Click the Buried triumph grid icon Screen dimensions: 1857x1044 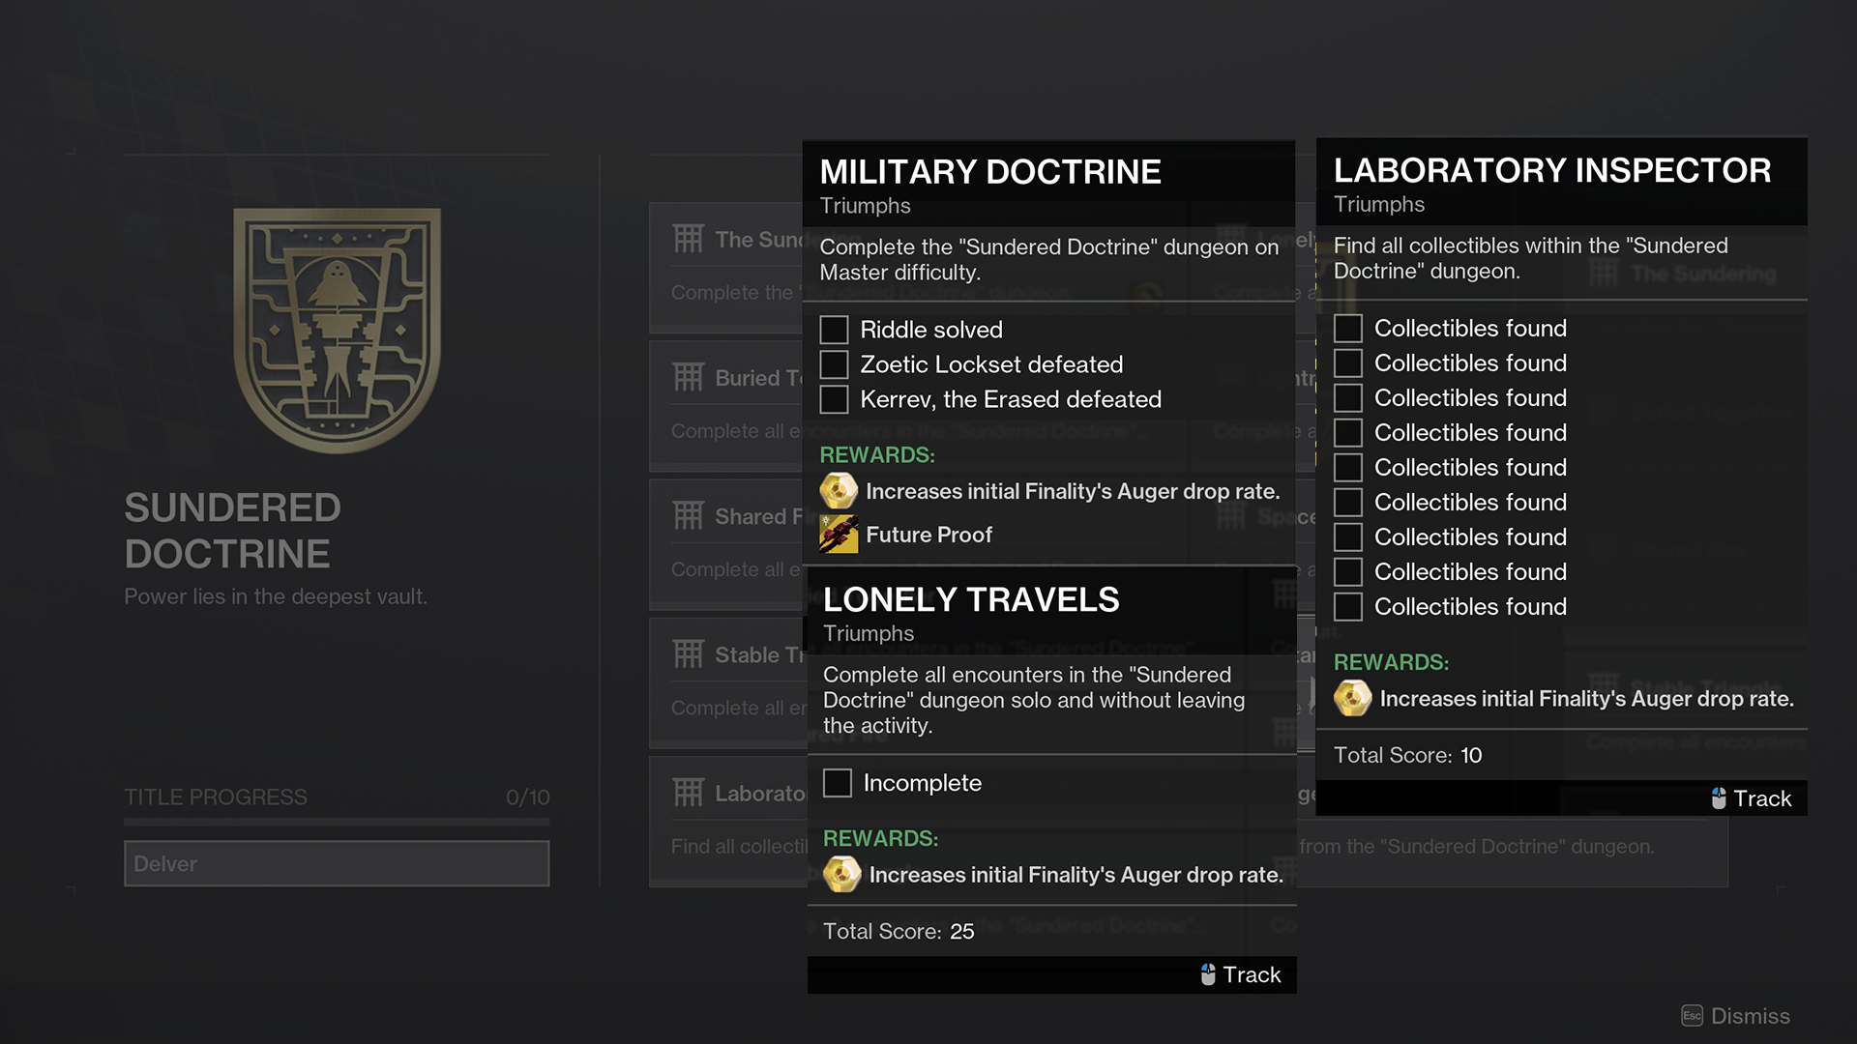pyautogui.click(x=688, y=377)
